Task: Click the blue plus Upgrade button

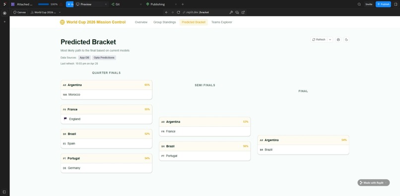Action: click(x=69, y=4)
